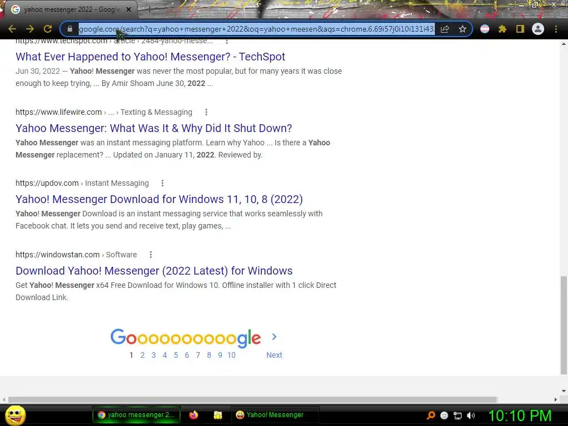The height and width of the screenshot is (426, 568).
Task: Go to results page 5
Action: pos(176,355)
